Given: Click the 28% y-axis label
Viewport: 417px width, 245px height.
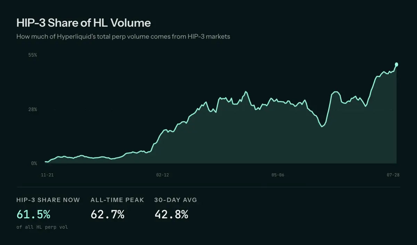Looking at the screenshot, I should point(33,110).
